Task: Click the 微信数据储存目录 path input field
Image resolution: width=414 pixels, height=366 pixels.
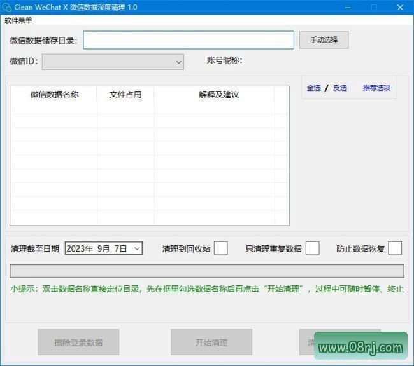Action: click(x=189, y=40)
